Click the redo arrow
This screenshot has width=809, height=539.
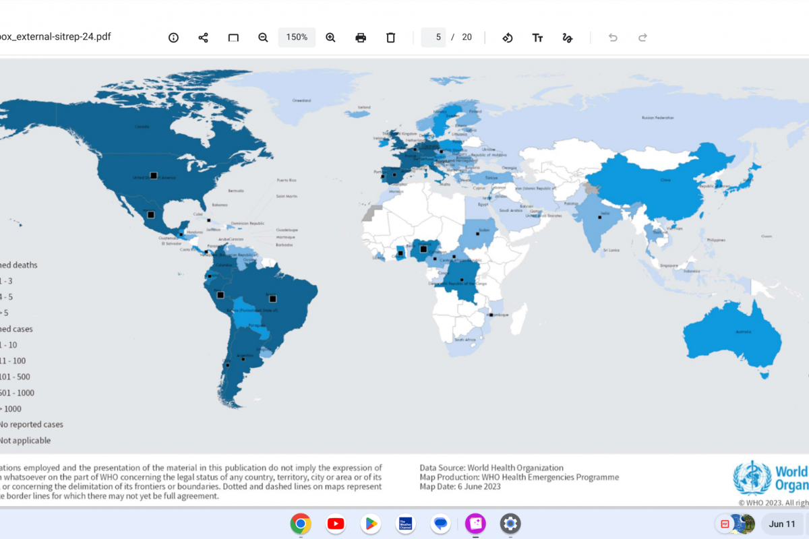pos(642,38)
